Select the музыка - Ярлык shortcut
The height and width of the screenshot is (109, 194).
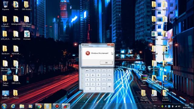click(x=155, y=95)
